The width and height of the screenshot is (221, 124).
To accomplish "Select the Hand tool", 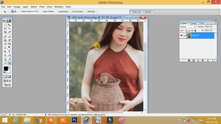I will coord(5,63).
